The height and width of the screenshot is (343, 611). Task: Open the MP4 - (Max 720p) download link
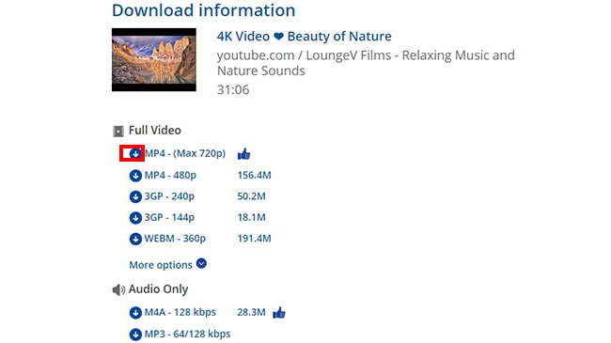185,153
